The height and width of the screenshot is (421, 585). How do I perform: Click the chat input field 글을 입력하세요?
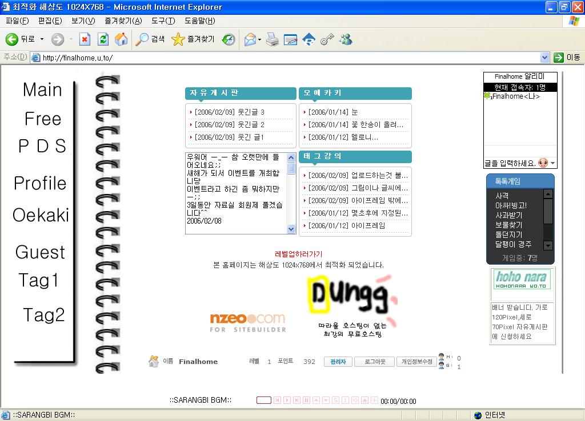510,163
